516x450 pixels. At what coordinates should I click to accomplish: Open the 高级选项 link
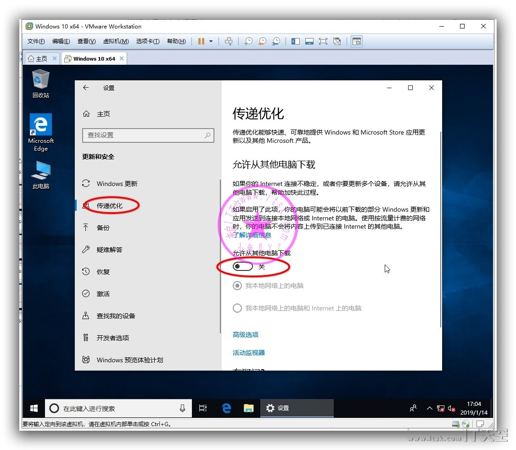pyautogui.click(x=246, y=335)
